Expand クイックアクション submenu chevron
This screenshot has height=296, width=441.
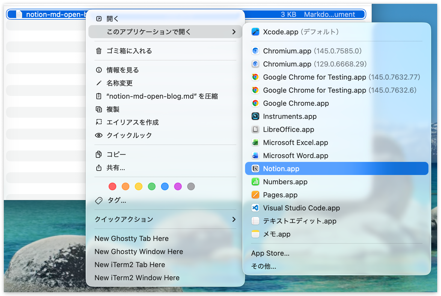pyautogui.click(x=234, y=219)
